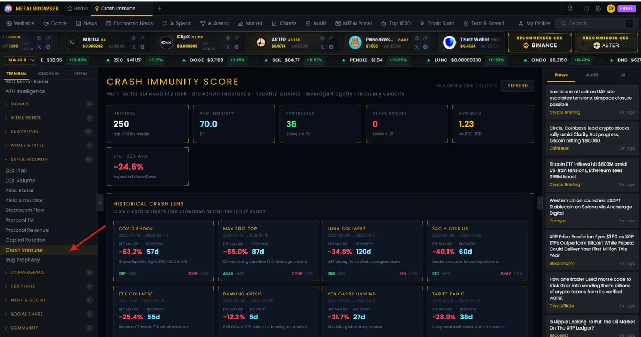Open the AI tab in news panel
This screenshot has width=641, height=337.
tap(623, 75)
